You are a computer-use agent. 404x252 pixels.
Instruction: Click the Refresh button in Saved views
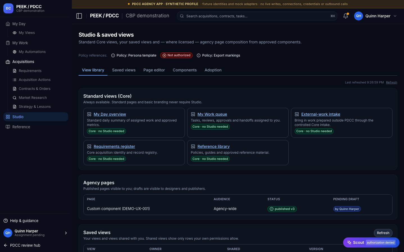coord(383,233)
